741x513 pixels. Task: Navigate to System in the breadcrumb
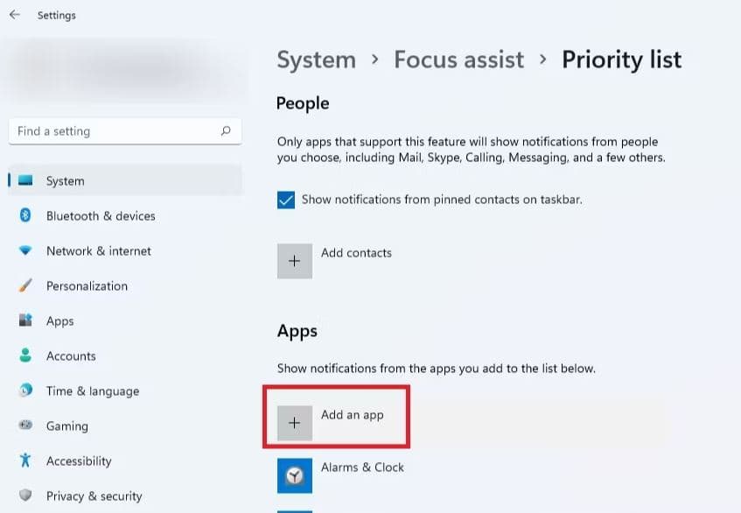coord(316,60)
